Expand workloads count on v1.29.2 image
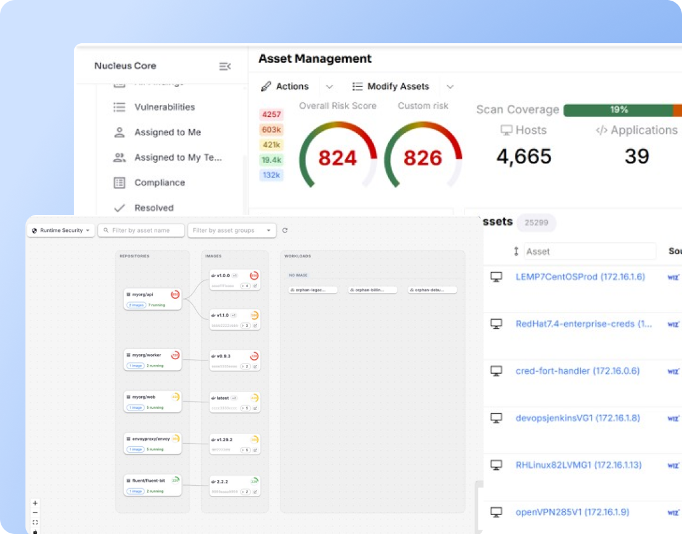 pyautogui.click(x=246, y=449)
